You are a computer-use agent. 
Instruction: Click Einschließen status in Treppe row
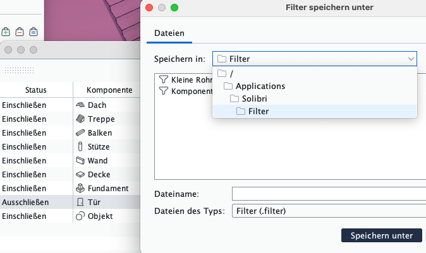pyautogui.click(x=24, y=119)
